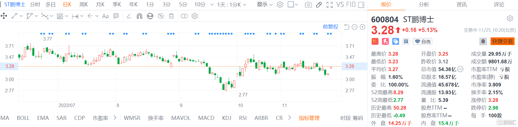Open more minute intervals dropdown after 10分
The width and height of the screenshot is (518, 127).
(212, 5)
